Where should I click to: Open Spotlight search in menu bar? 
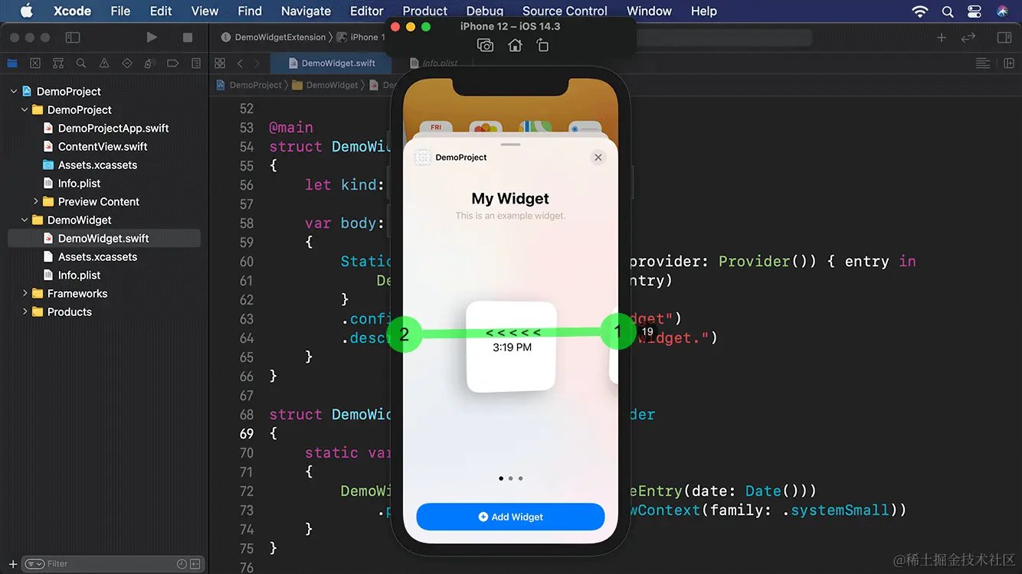click(x=948, y=11)
